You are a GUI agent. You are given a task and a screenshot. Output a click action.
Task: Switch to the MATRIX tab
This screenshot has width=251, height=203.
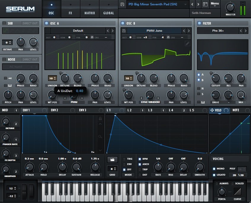pyautogui.click(x=89, y=9)
